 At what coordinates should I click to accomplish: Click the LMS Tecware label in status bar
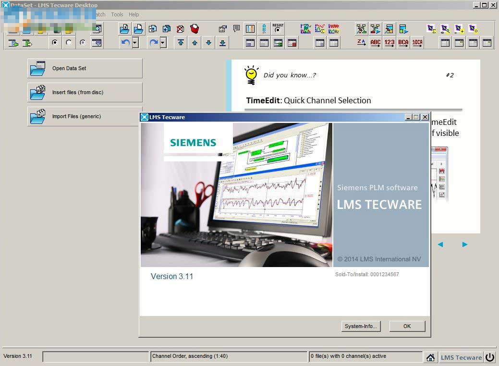coord(461,357)
